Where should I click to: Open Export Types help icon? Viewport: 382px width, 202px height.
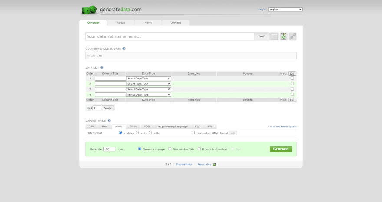(109, 121)
